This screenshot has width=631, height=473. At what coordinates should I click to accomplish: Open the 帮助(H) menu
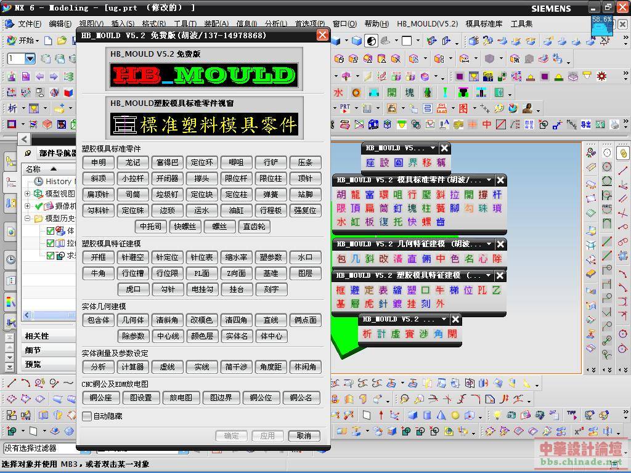[377, 24]
